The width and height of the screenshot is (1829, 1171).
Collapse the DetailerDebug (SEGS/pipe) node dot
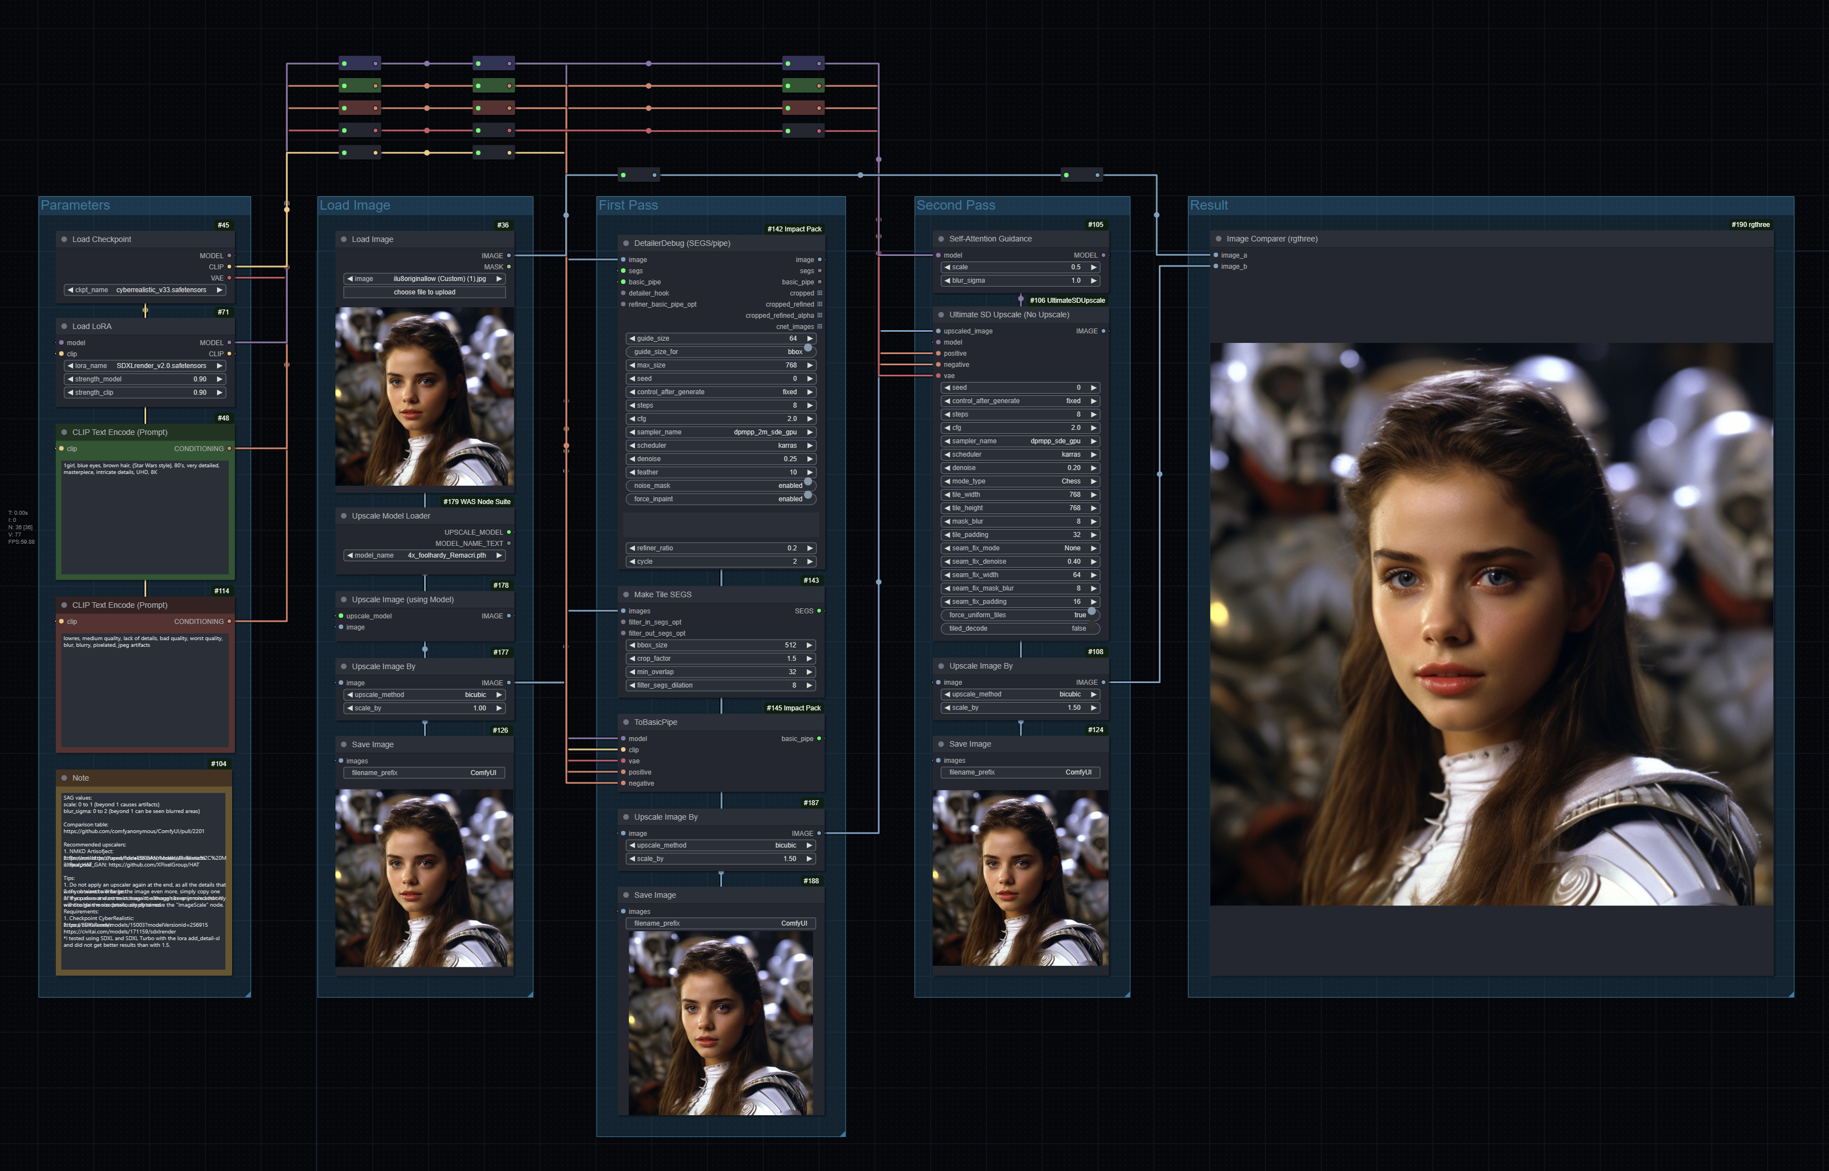click(x=626, y=243)
